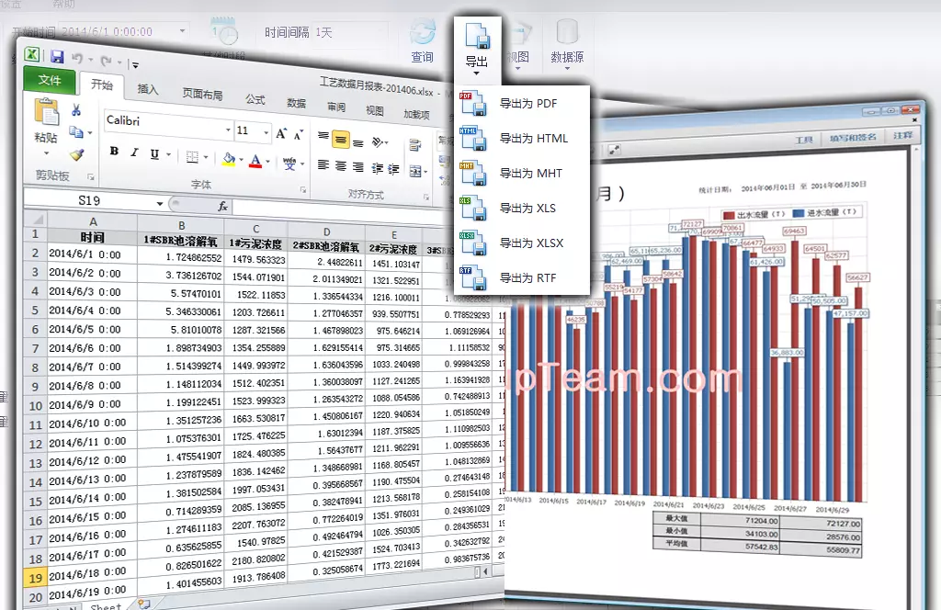Click the copy icon in clipboard group
Screen dimensions: 941x610
76,131
